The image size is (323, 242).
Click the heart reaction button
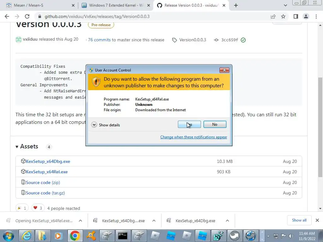[38, 208]
